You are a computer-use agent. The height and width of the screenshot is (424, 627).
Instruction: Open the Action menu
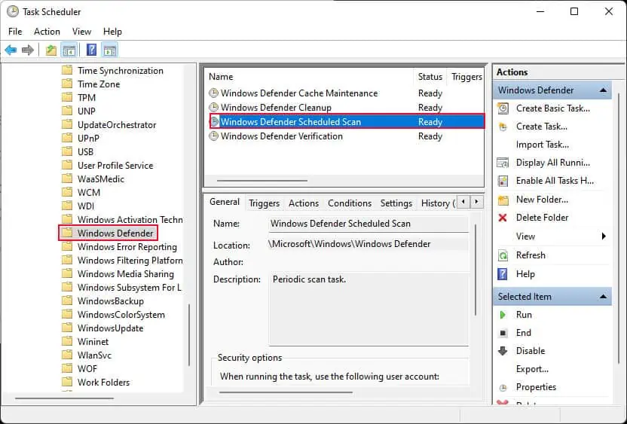point(47,32)
